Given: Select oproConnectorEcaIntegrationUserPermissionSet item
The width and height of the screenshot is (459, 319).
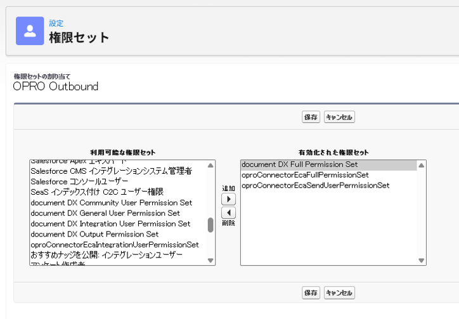Looking at the screenshot, I should coord(118,245).
